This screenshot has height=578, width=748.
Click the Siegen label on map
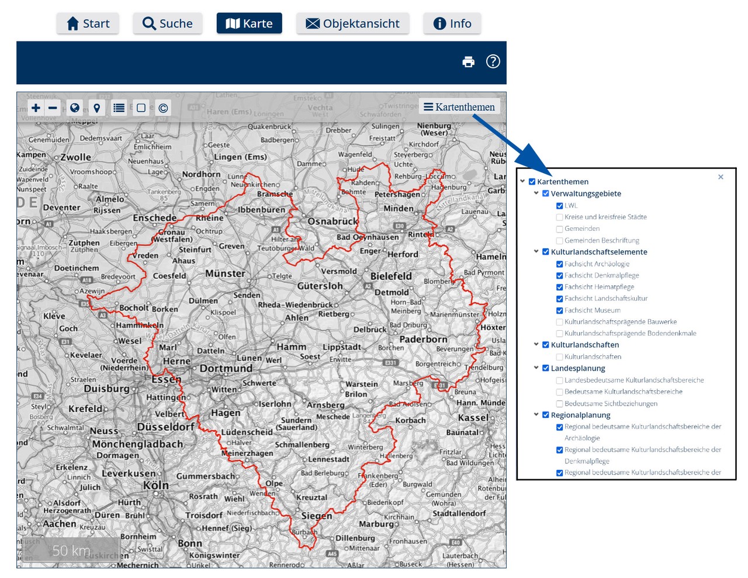tap(316, 516)
